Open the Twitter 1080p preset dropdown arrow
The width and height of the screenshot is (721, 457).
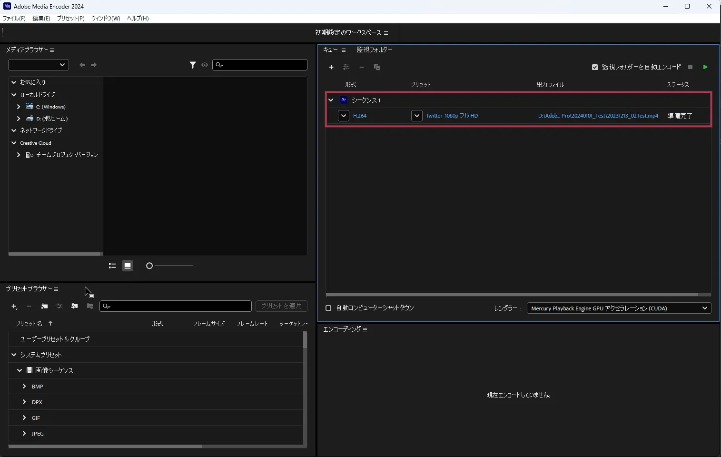pyautogui.click(x=417, y=116)
